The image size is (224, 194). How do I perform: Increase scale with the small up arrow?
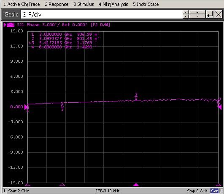[x=186, y=12]
